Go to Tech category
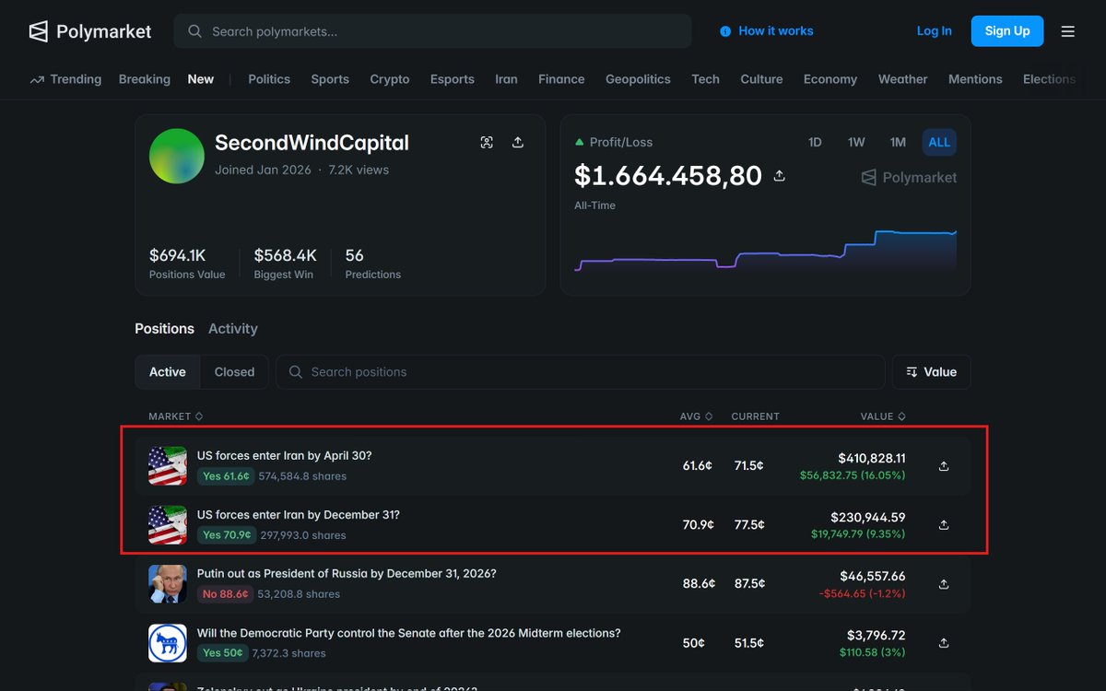This screenshot has width=1106, height=691. 706,79
